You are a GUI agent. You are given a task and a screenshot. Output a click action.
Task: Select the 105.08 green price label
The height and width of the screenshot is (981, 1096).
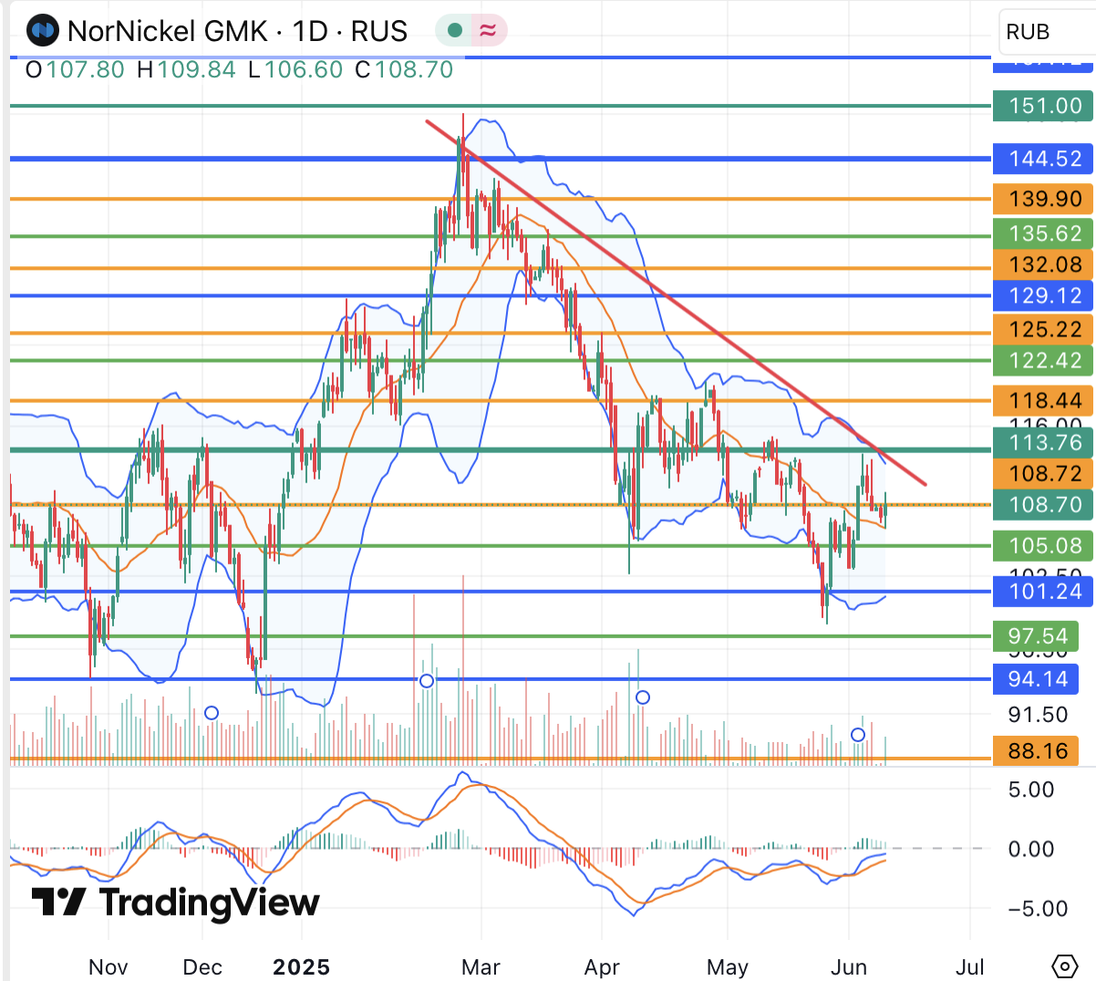(x=1044, y=545)
